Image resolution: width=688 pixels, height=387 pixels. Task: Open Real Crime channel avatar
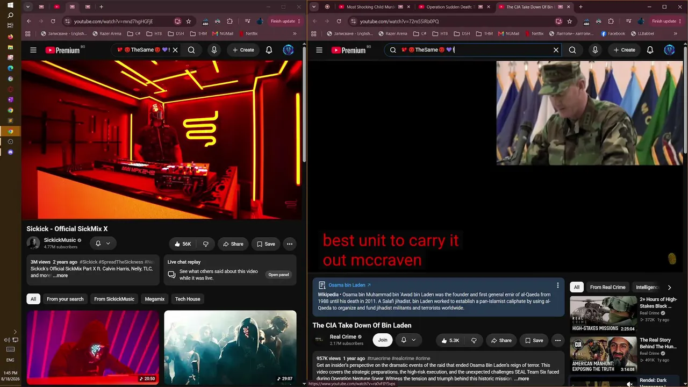pos(319,340)
